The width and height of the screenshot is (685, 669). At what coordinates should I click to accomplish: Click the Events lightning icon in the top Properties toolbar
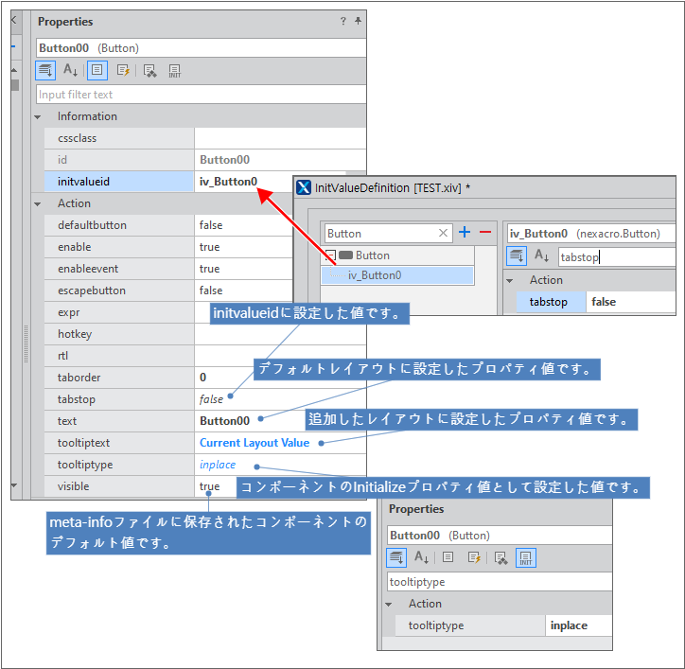(x=123, y=70)
